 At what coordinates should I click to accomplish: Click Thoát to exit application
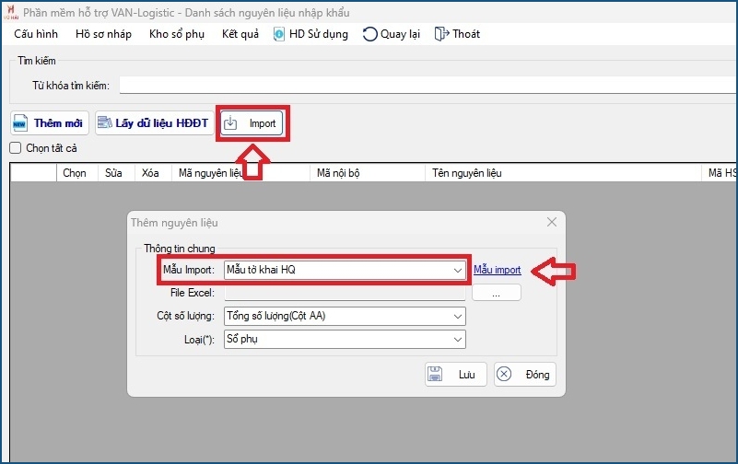pyautogui.click(x=457, y=34)
